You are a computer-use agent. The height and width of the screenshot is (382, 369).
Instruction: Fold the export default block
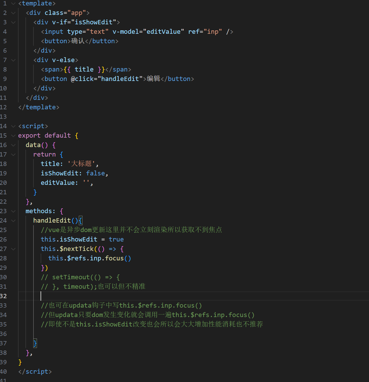click(13, 136)
